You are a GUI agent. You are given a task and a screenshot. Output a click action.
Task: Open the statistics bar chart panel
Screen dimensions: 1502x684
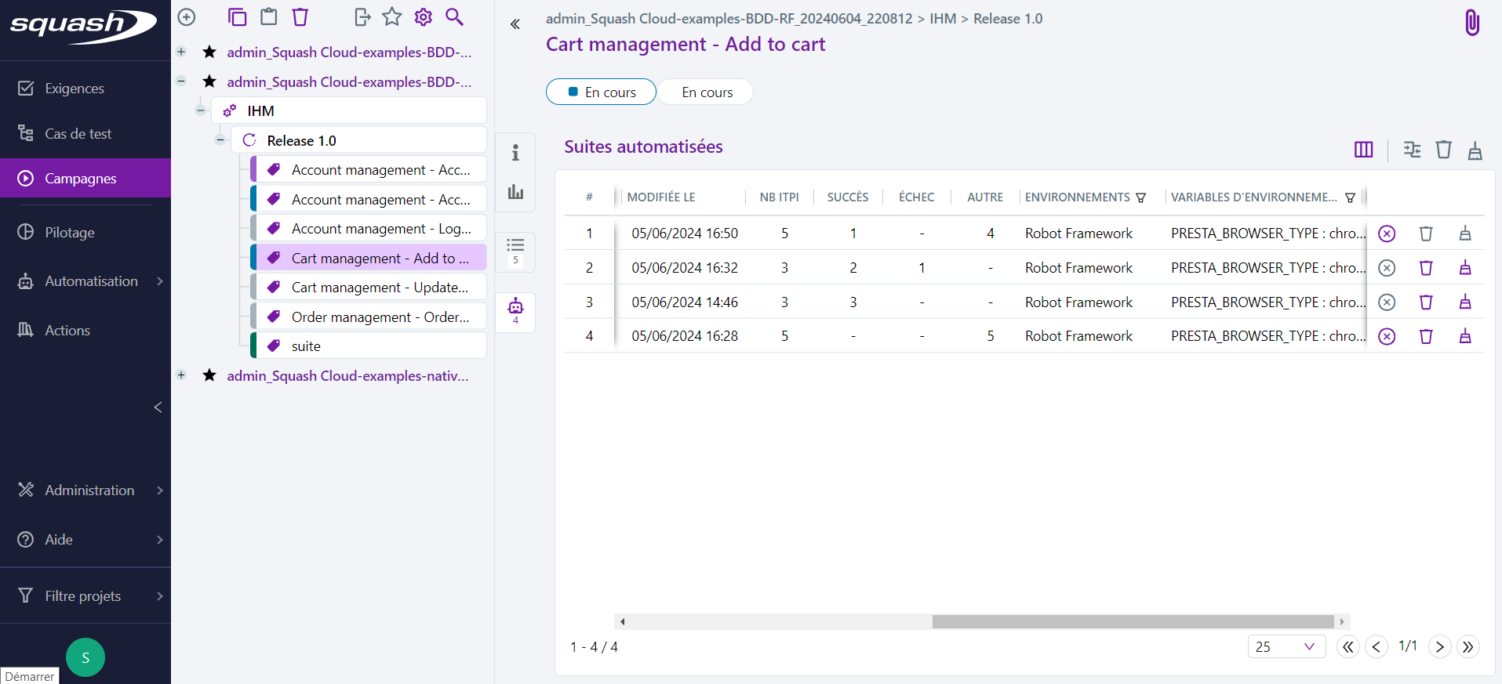coord(515,192)
